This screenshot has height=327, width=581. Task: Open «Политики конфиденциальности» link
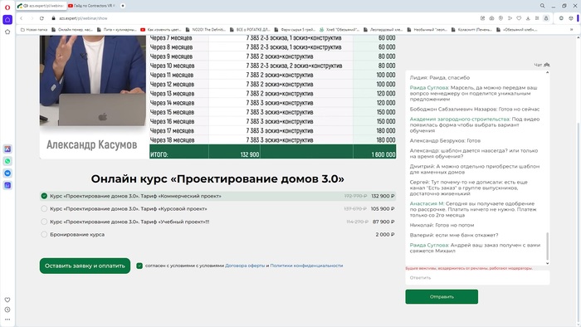click(x=306, y=266)
